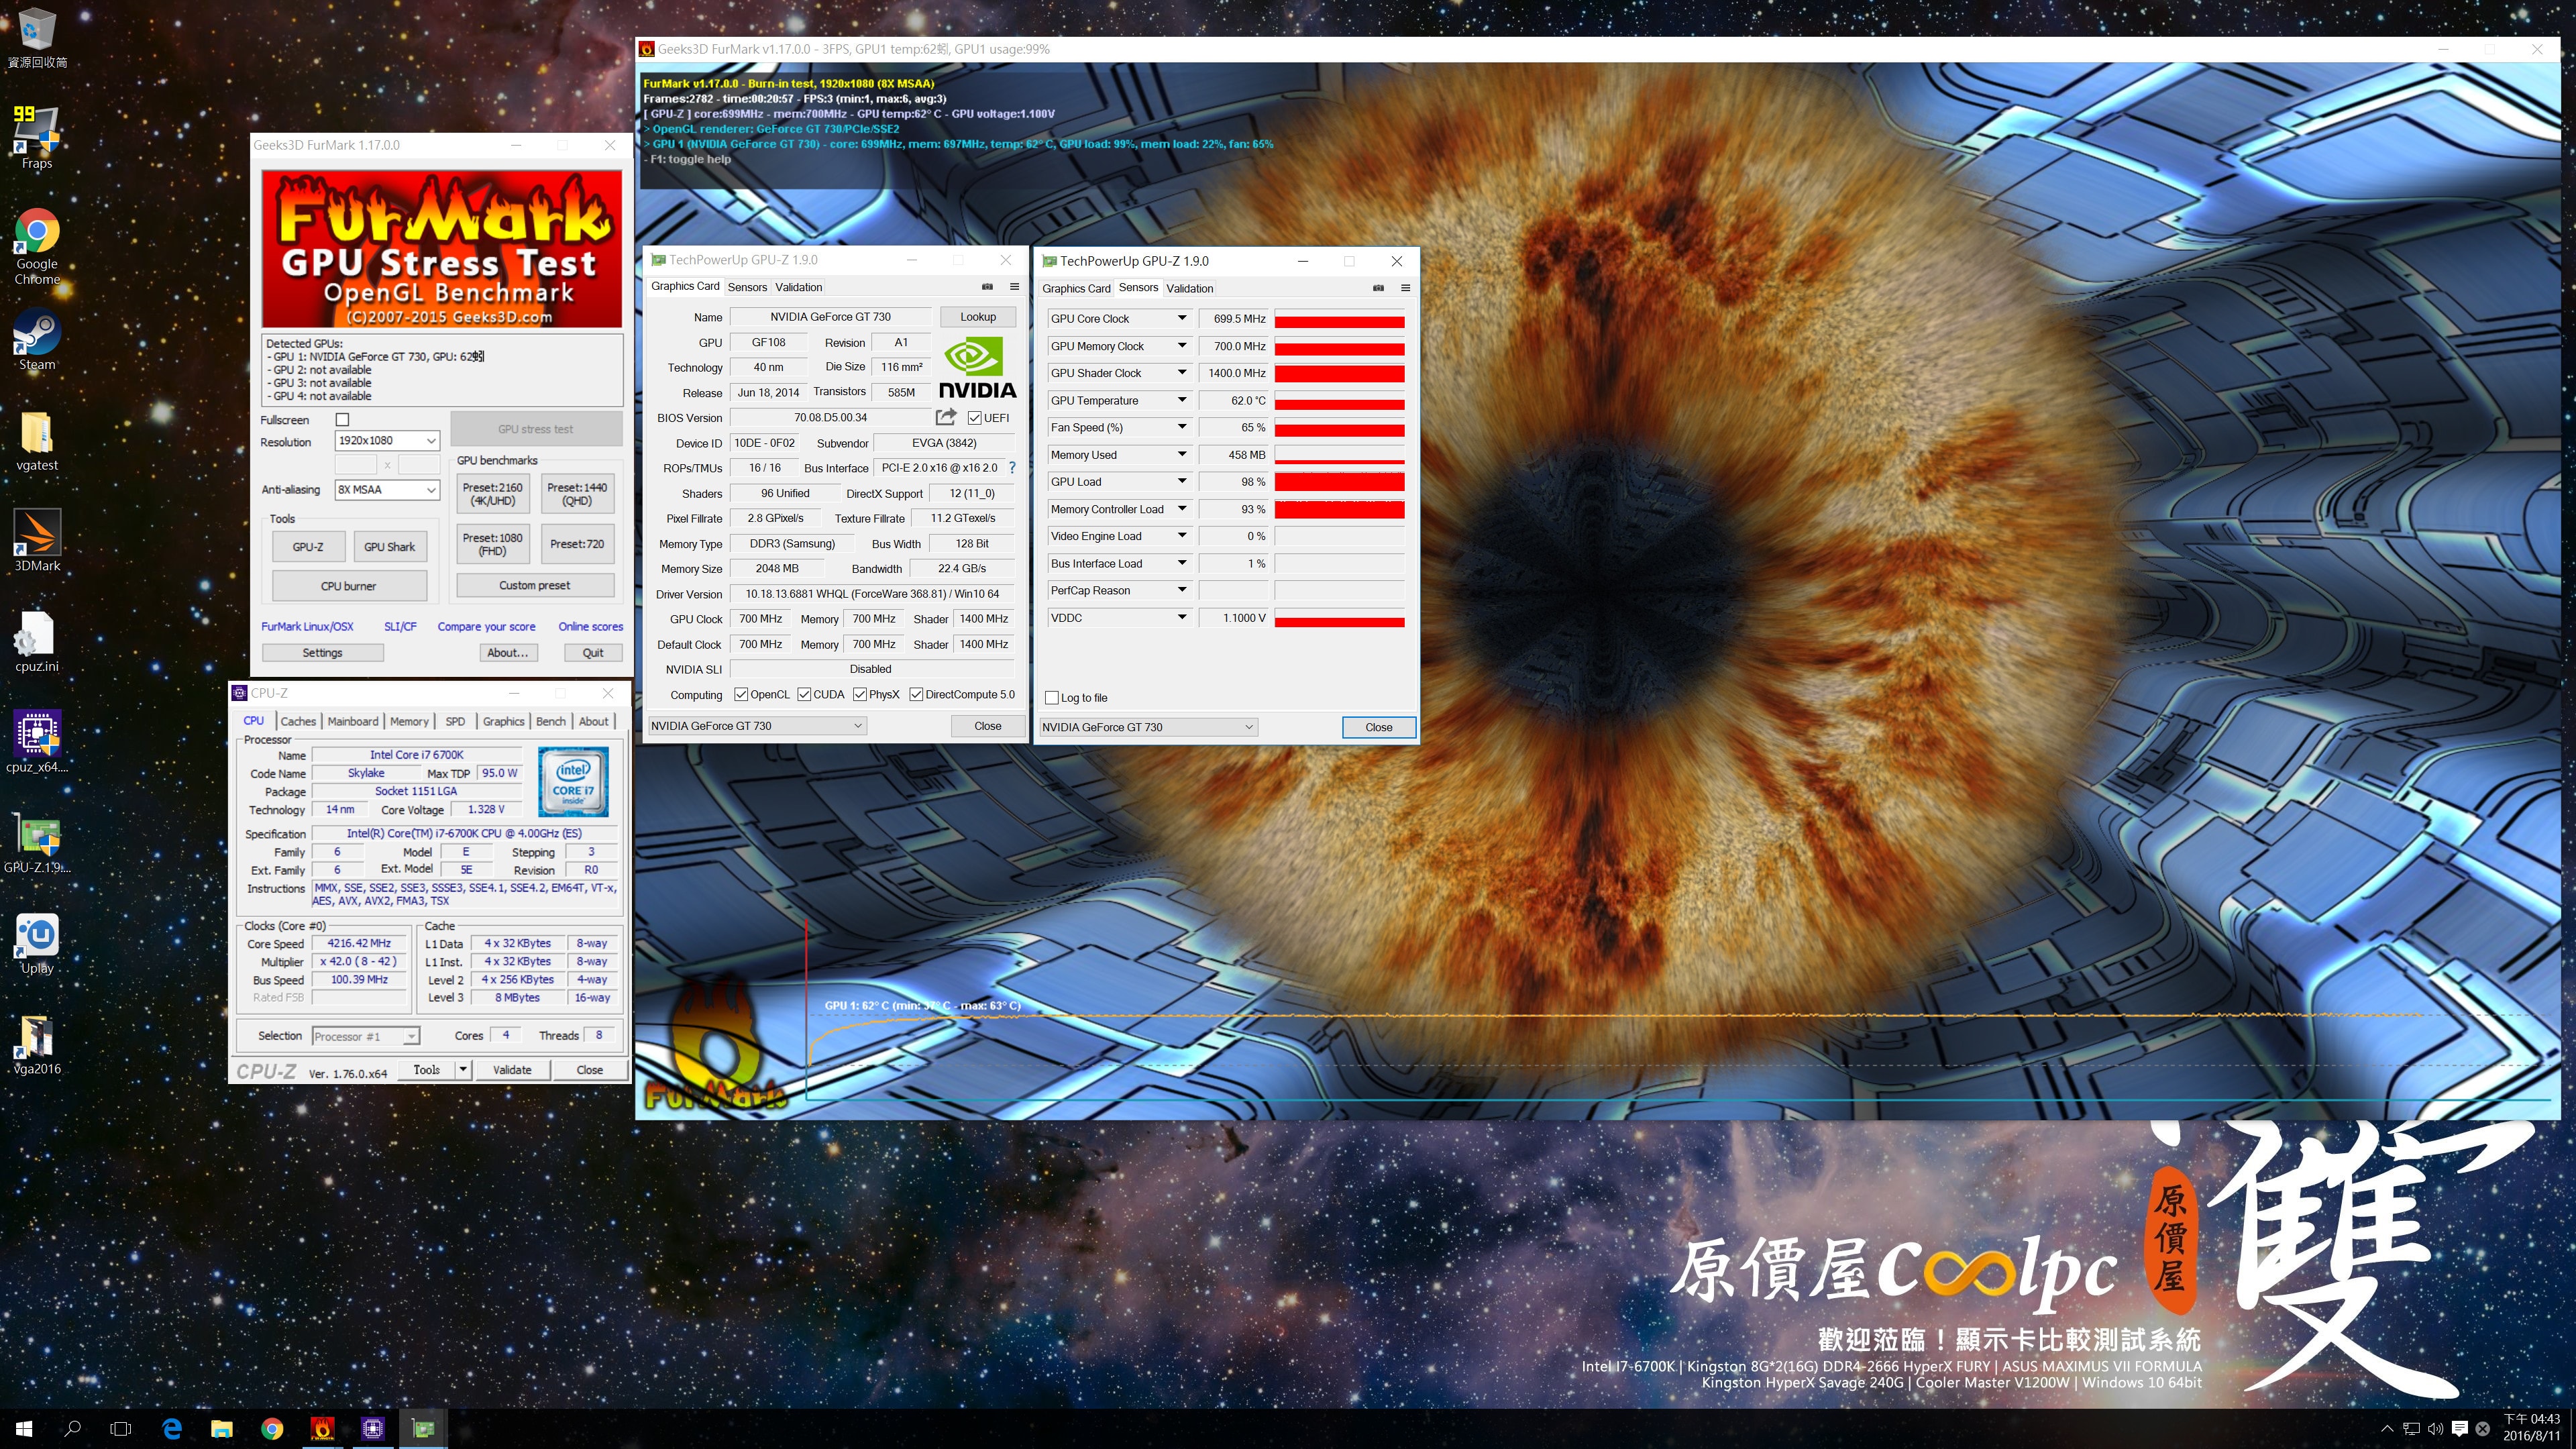Viewport: 2576px width, 1449px height.
Task: Open the Anti-aliasing 8X MSAA dropdown
Action: coord(387,489)
